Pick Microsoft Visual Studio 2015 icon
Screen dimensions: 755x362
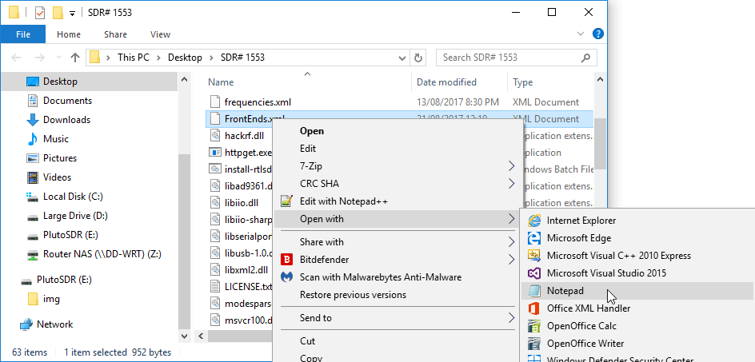(x=534, y=273)
